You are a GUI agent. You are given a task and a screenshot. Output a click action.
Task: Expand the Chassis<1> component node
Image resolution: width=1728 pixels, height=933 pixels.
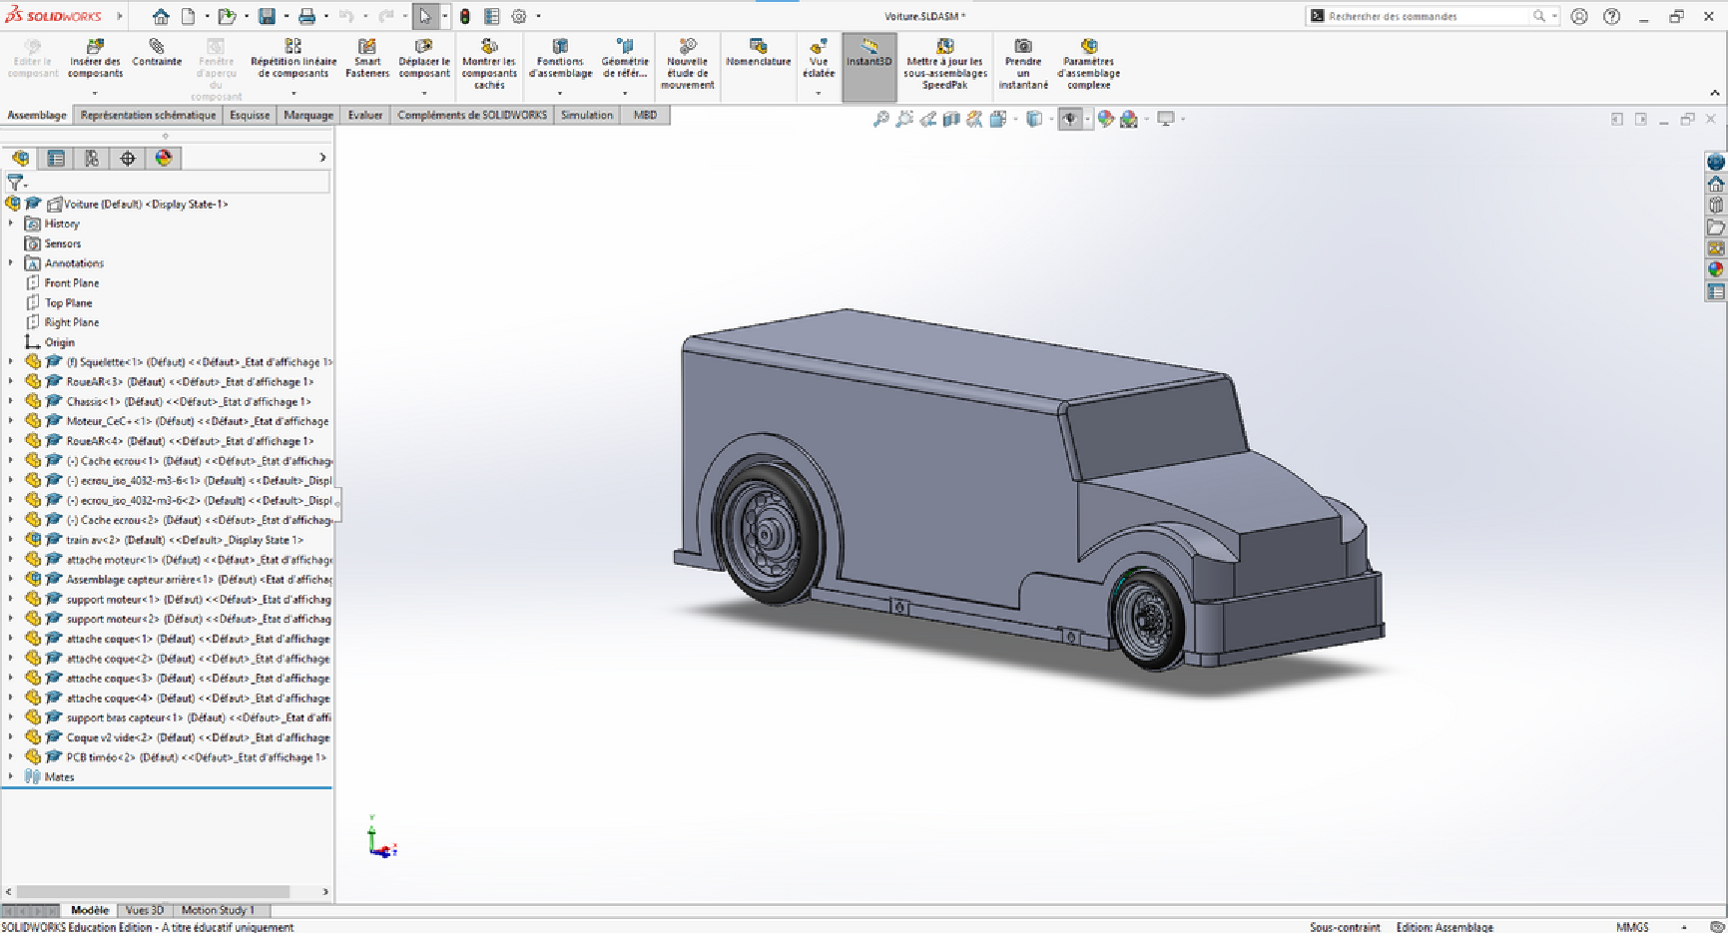tap(11, 401)
